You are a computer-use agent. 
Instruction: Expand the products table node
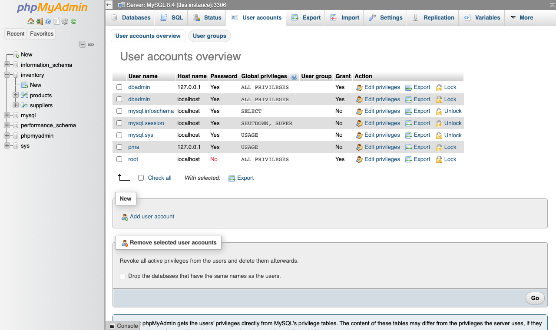tap(16, 95)
